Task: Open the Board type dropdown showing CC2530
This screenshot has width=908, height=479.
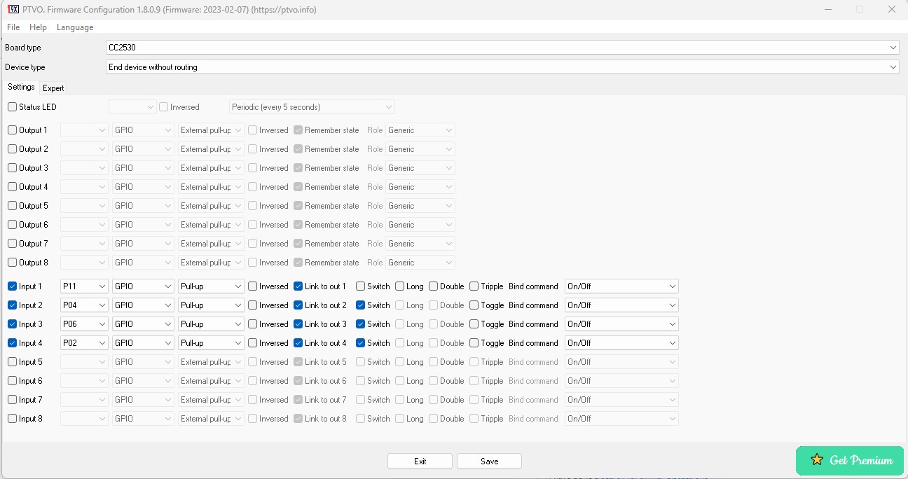Action: click(x=894, y=47)
